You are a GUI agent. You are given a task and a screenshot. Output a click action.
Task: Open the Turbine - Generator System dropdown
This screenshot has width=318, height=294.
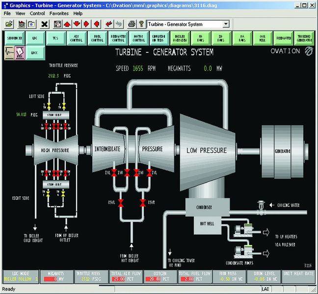tap(226, 24)
